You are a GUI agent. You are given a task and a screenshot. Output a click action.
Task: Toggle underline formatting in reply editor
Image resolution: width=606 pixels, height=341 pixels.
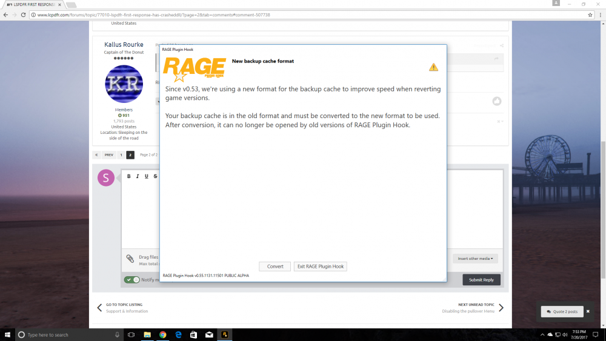[147, 176]
